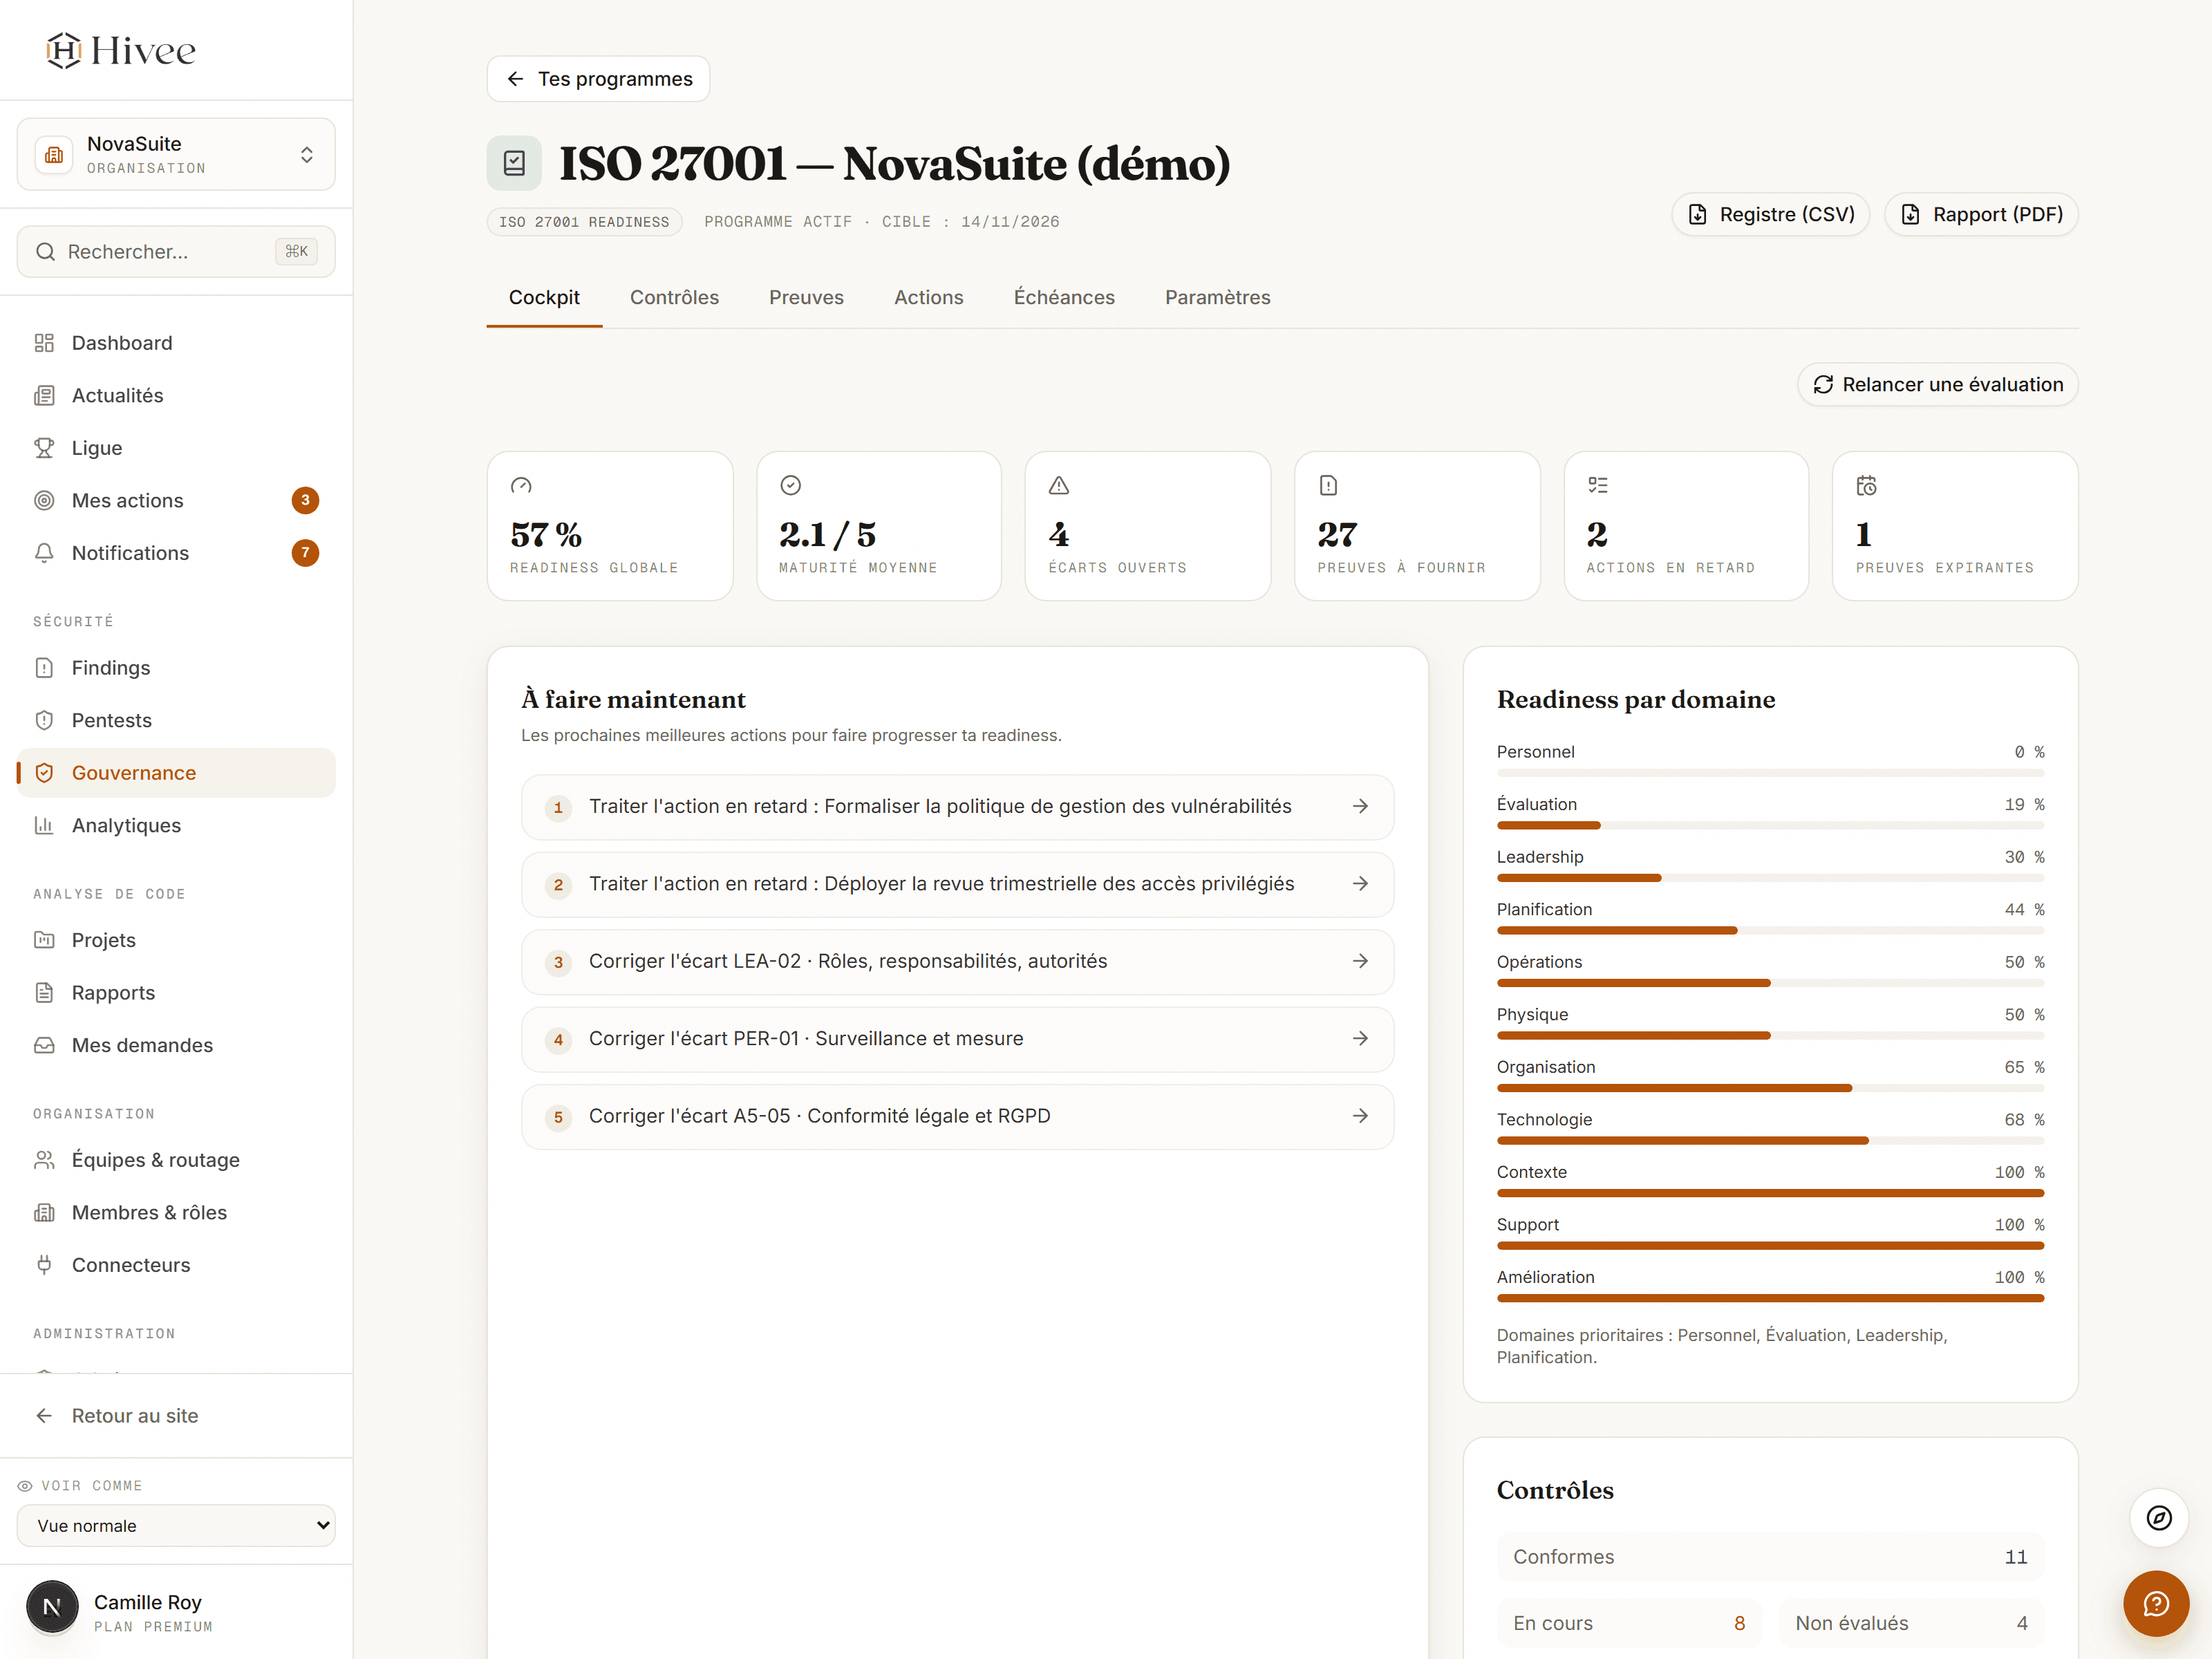Click Relancer une évaluation
This screenshot has width=2212, height=1659.
pos(1937,385)
